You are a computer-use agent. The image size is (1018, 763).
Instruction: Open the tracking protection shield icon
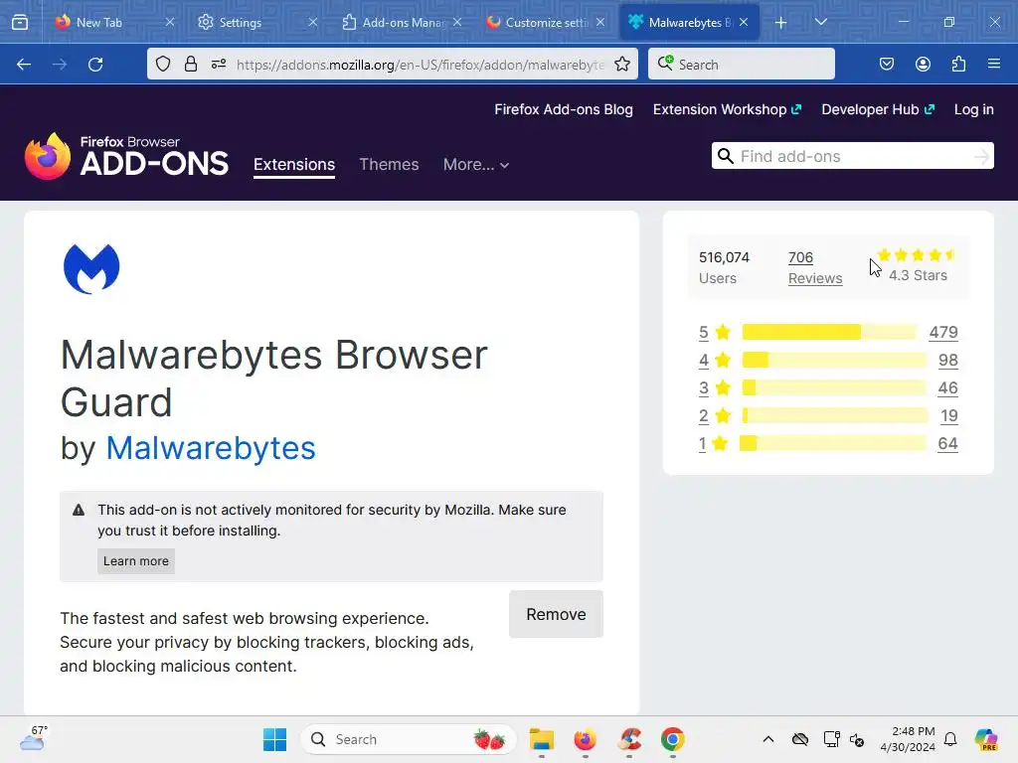click(x=163, y=64)
